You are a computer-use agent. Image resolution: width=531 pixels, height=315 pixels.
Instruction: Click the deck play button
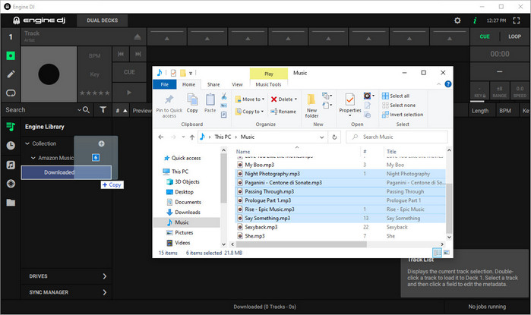[129, 92]
